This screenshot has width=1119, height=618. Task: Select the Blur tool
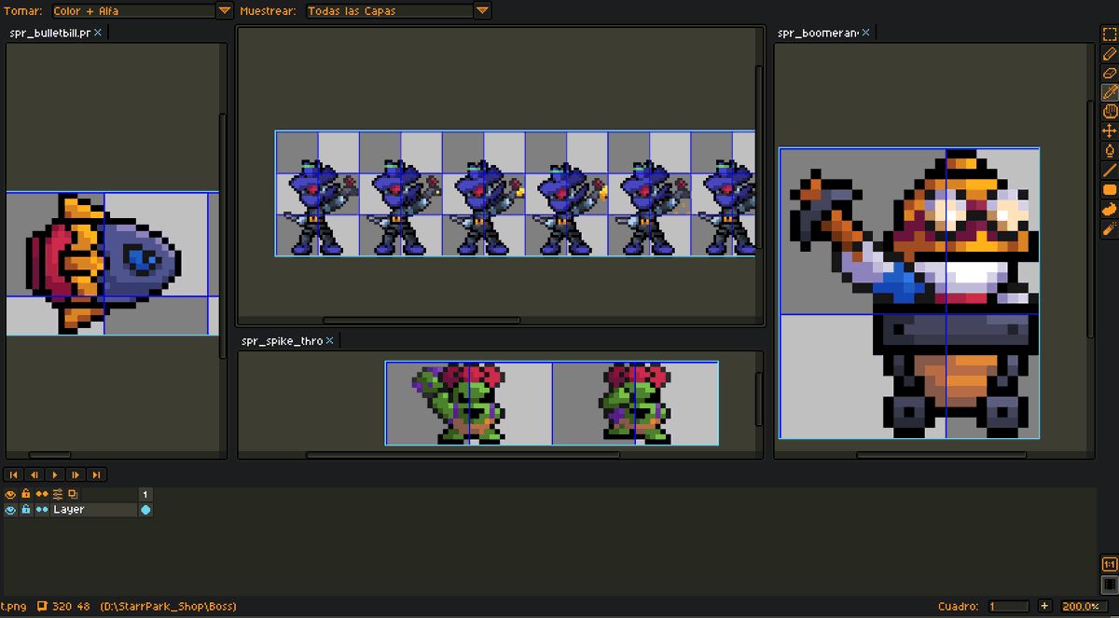pos(1110,228)
